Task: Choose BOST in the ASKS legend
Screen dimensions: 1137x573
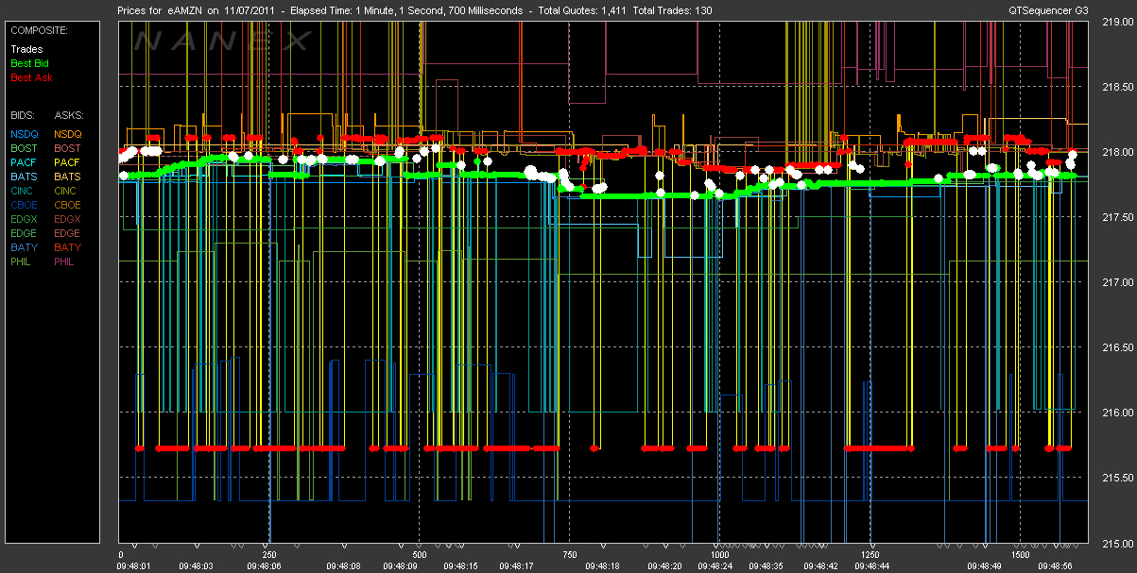Action: tap(68, 148)
